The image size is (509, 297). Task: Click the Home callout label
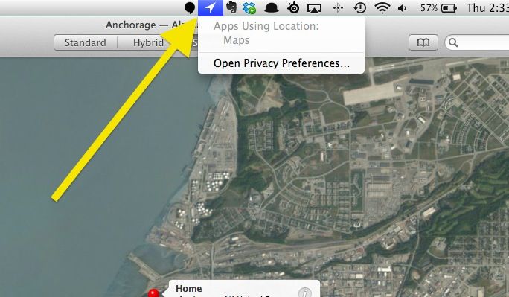pos(188,288)
